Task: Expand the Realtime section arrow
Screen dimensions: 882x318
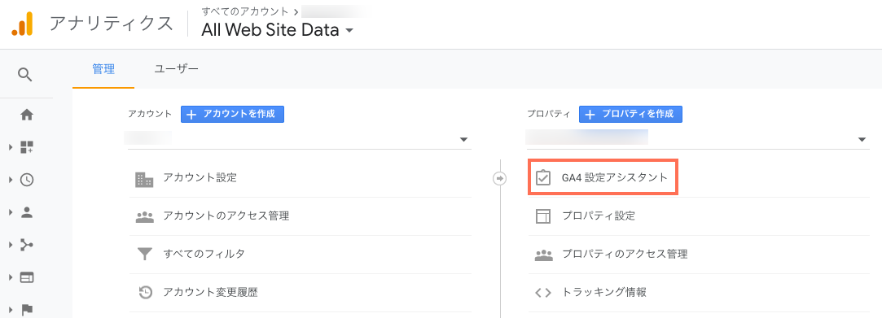Action: (10, 180)
